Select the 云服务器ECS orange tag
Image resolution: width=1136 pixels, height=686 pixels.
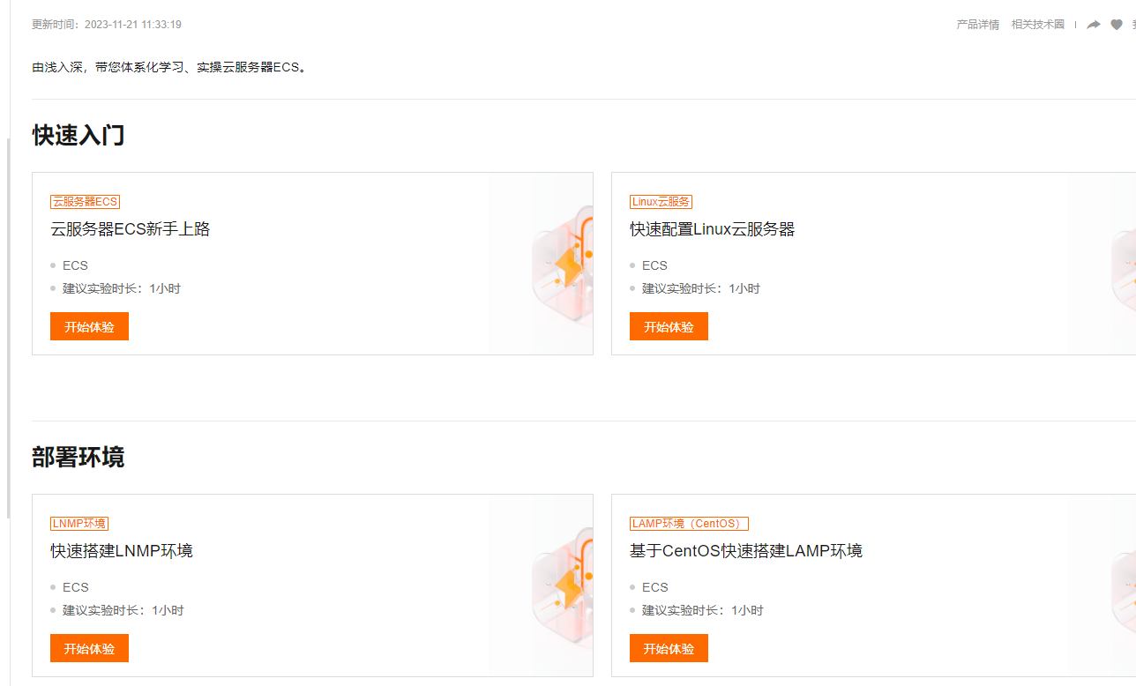[85, 202]
